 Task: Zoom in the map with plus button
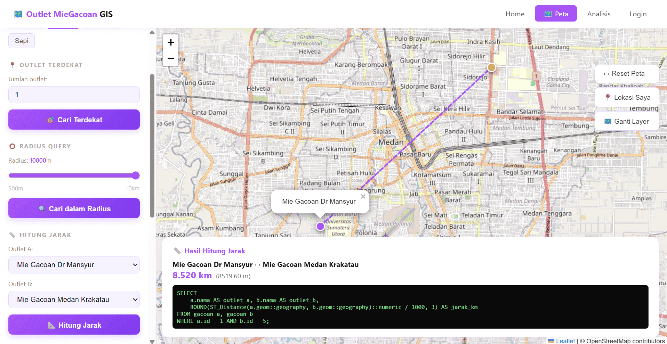point(171,42)
